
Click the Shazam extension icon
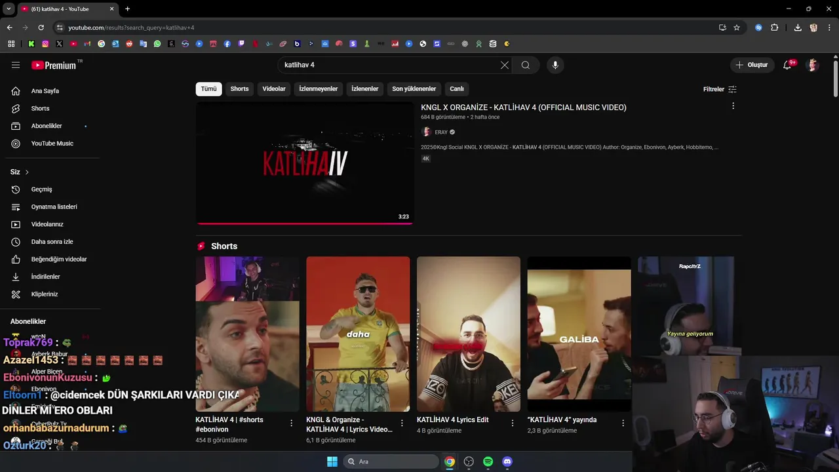click(758, 28)
